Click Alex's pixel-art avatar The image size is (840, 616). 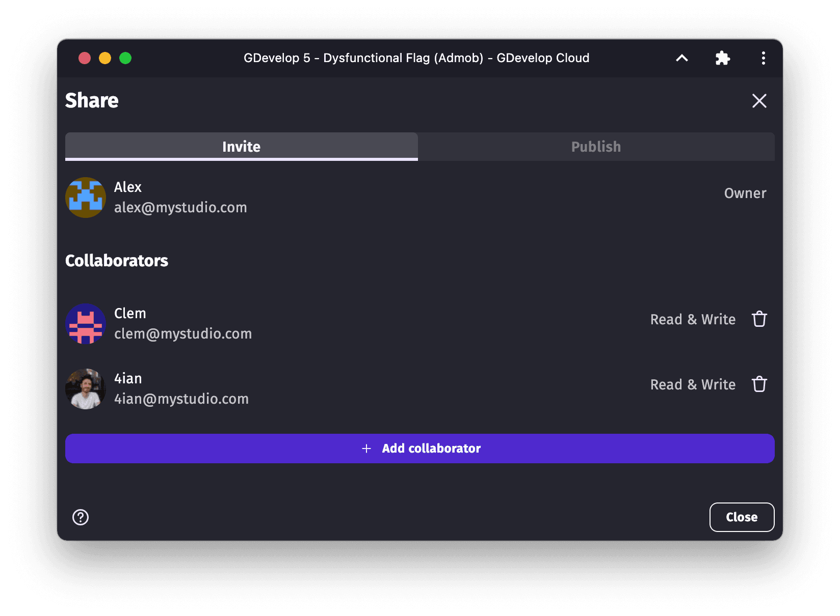click(x=85, y=198)
